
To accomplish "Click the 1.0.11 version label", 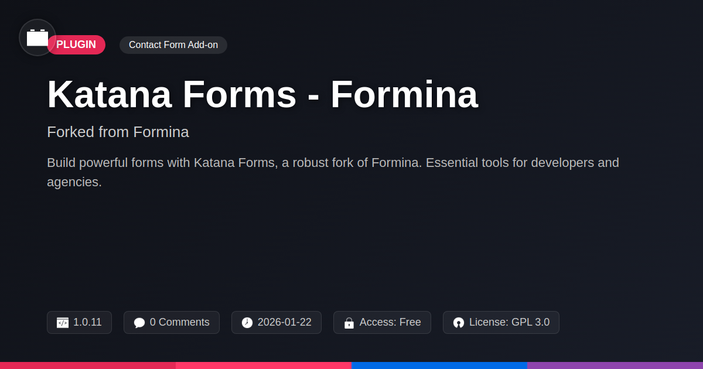I will pyautogui.click(x=87, y=322).
